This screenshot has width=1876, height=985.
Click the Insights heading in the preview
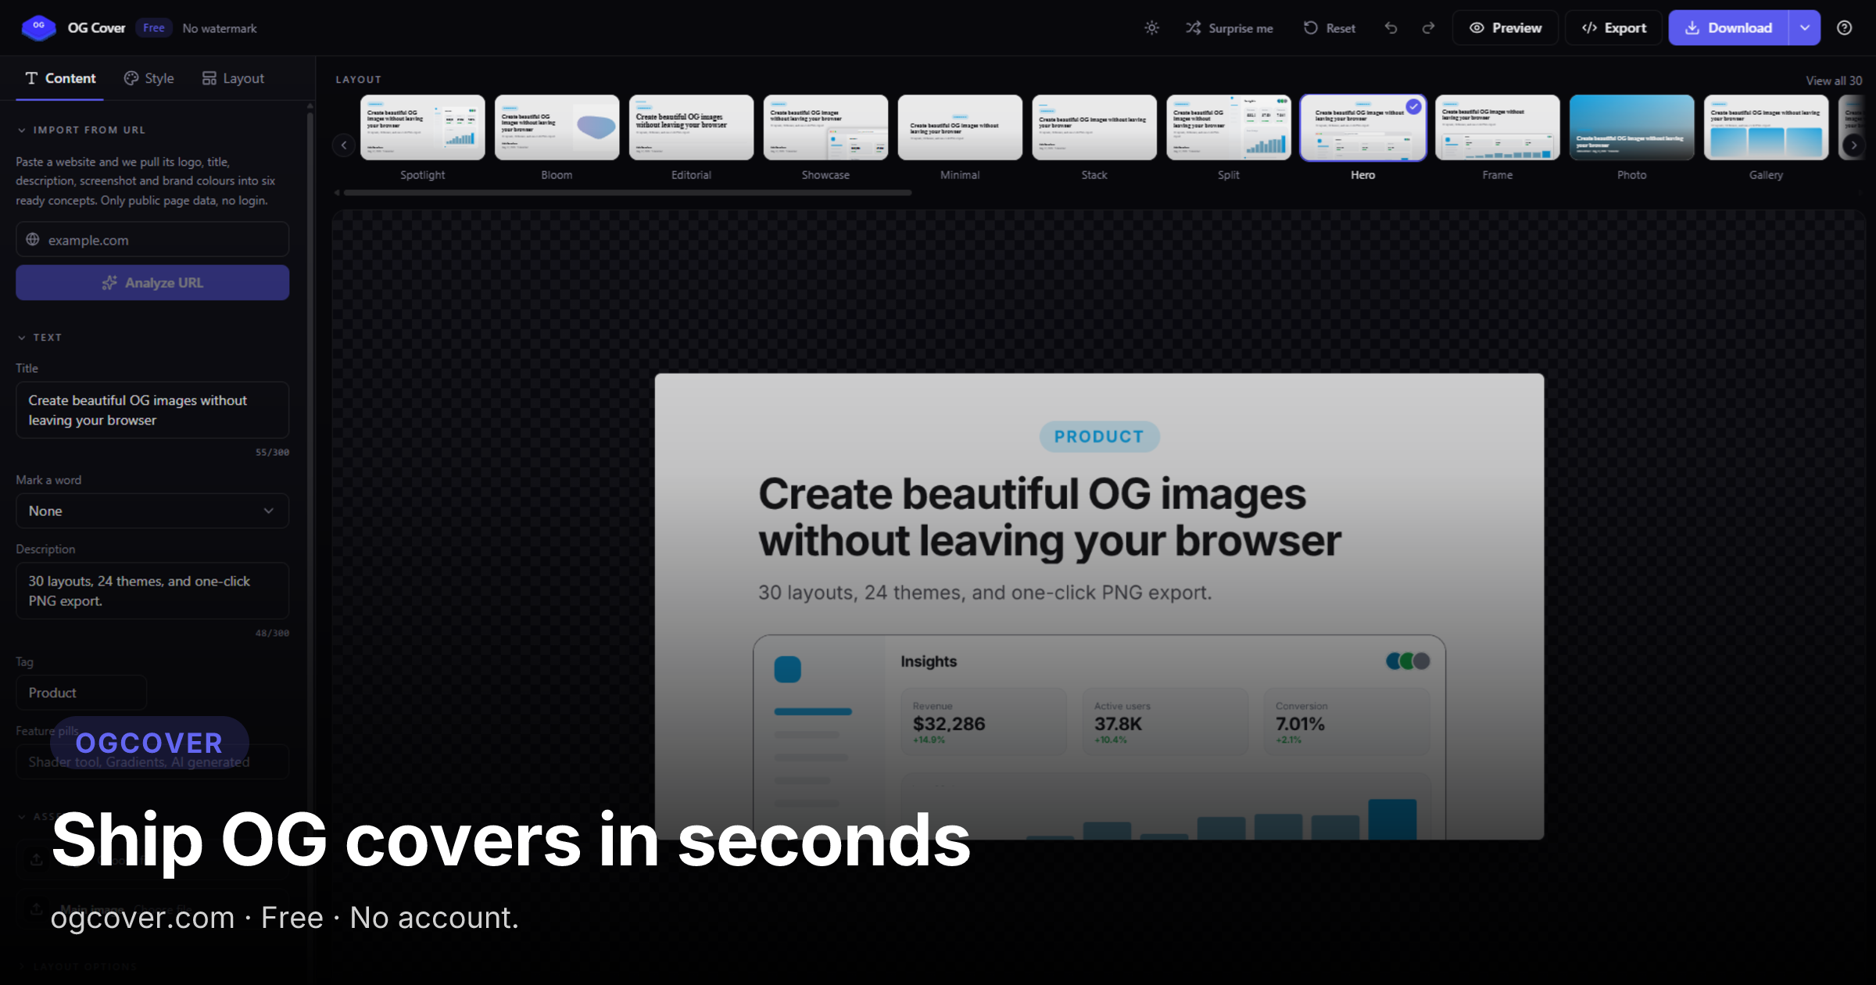929,661
